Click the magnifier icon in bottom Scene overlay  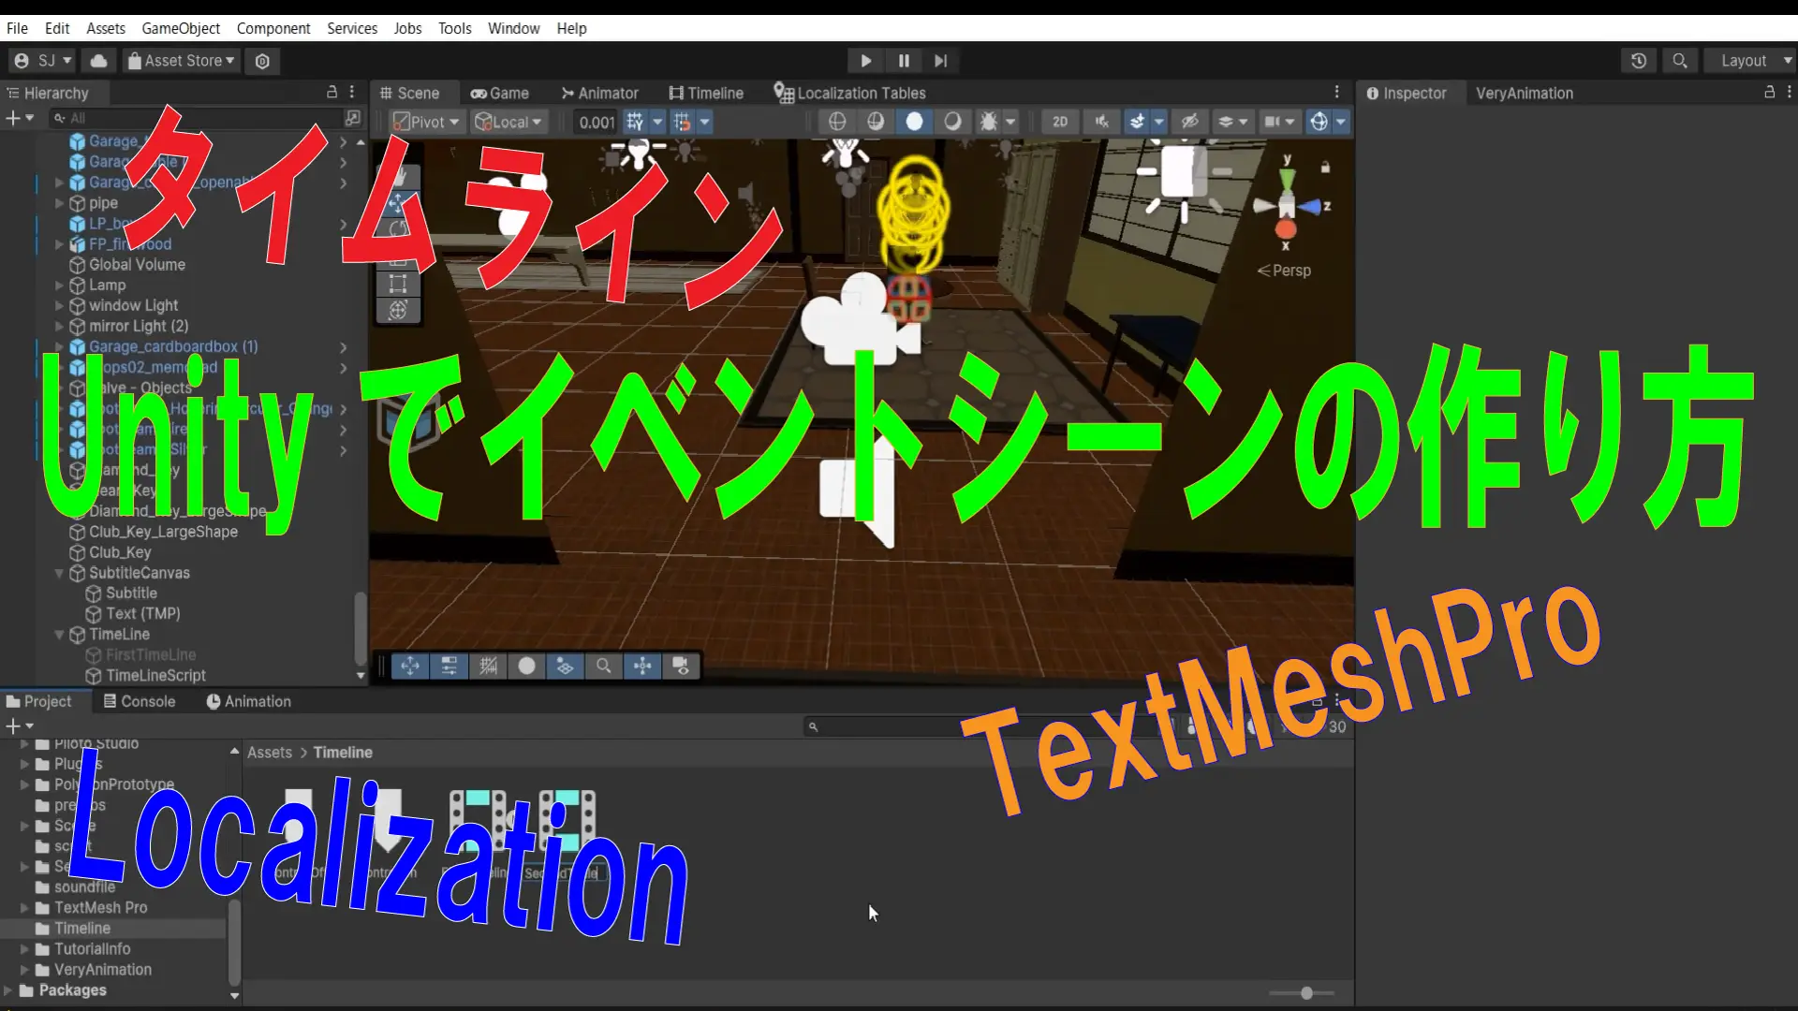click(604, 666)
